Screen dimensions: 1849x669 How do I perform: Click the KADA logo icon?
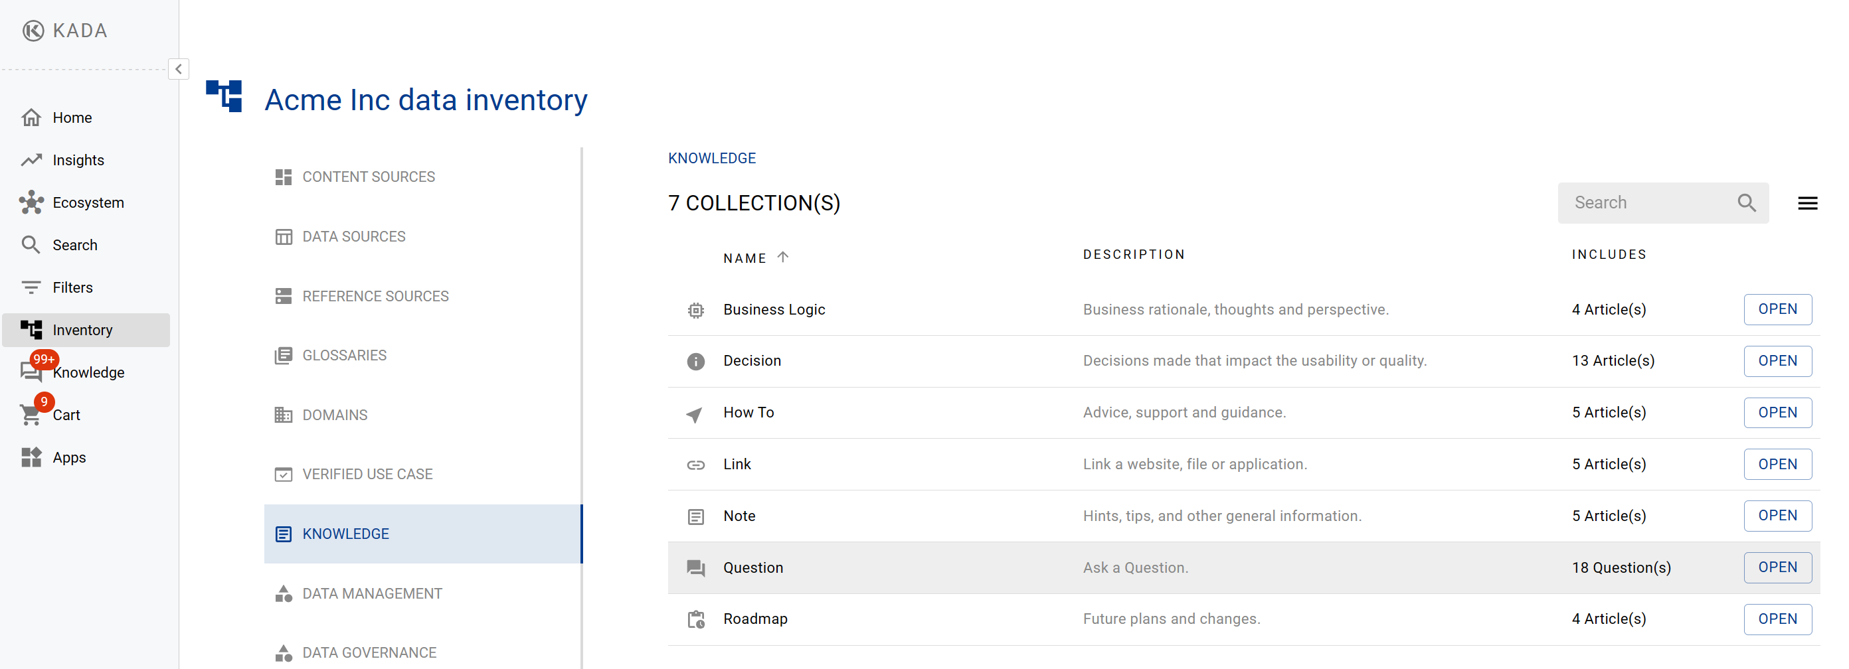point(33,30)
